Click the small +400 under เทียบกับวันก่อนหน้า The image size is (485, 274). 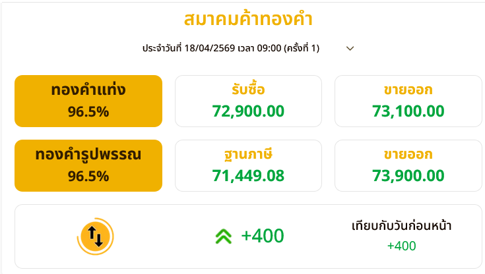401,246
